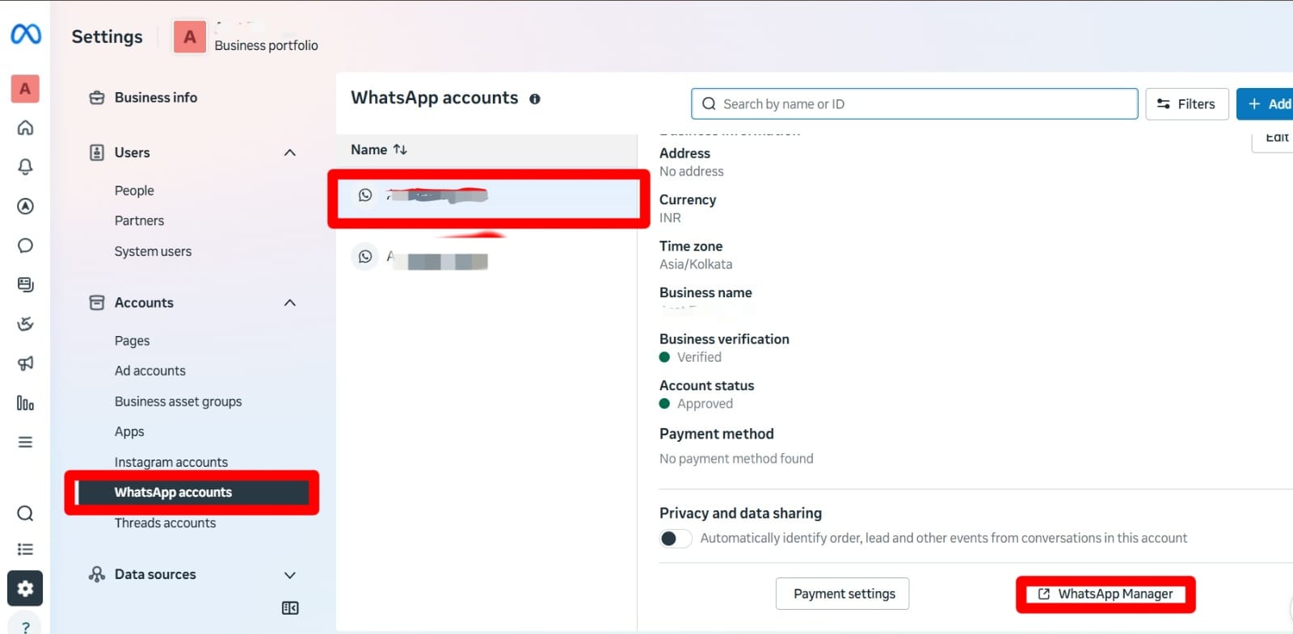Open the Home icon in left rail
The width and height of the screenshot is (1293, 634).
pyautogui.click(x=25, y=128)
